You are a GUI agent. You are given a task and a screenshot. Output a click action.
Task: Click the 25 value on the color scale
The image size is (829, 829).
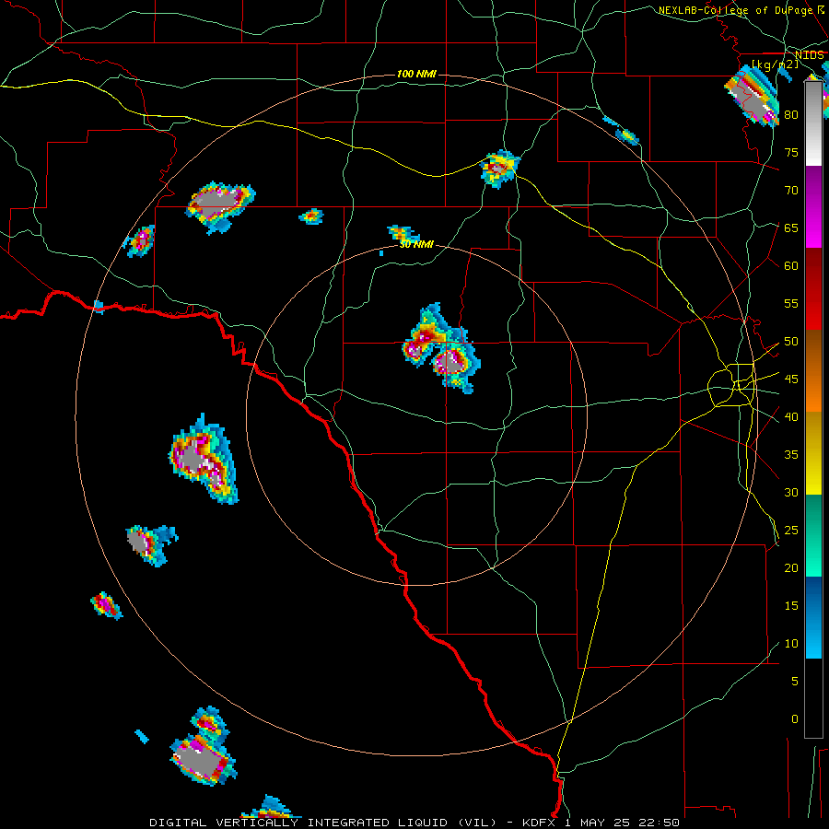tap(791, 531)
